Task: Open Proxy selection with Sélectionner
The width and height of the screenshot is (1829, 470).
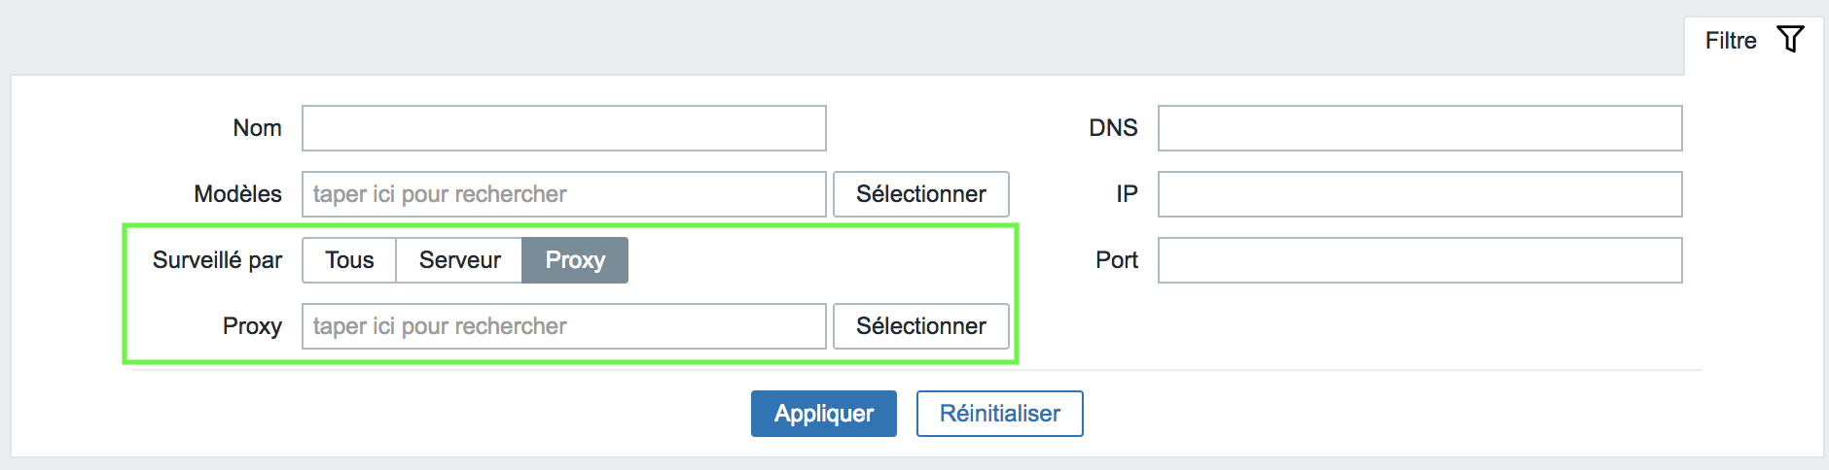Action: tap(921, 326)
